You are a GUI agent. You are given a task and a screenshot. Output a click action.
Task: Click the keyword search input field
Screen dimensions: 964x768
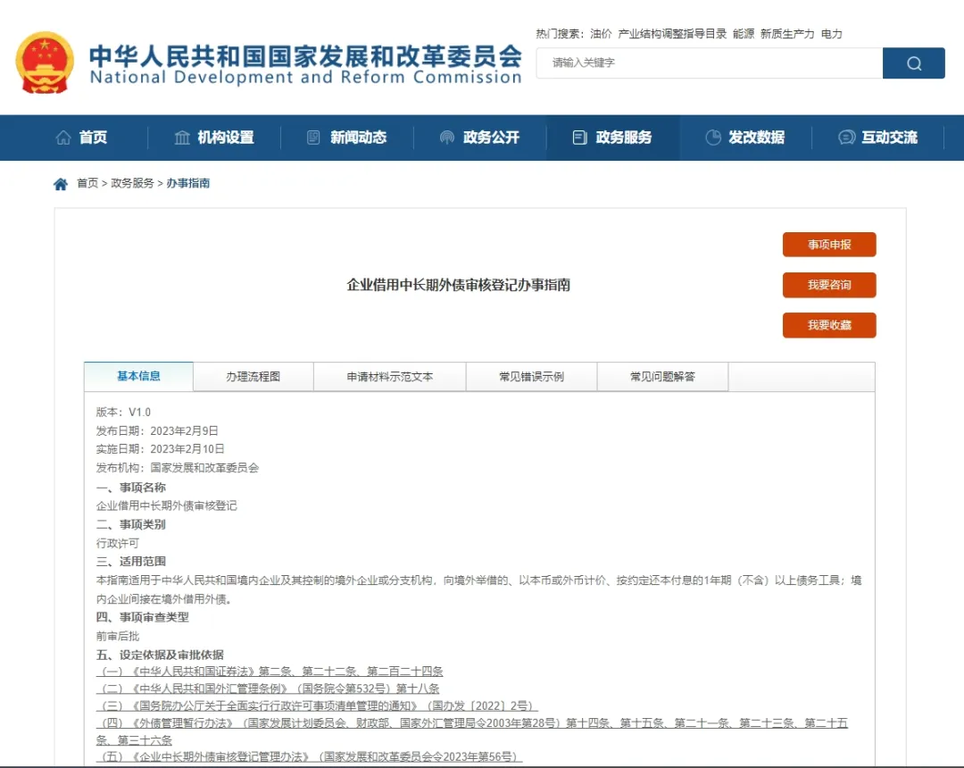(710, 63)
